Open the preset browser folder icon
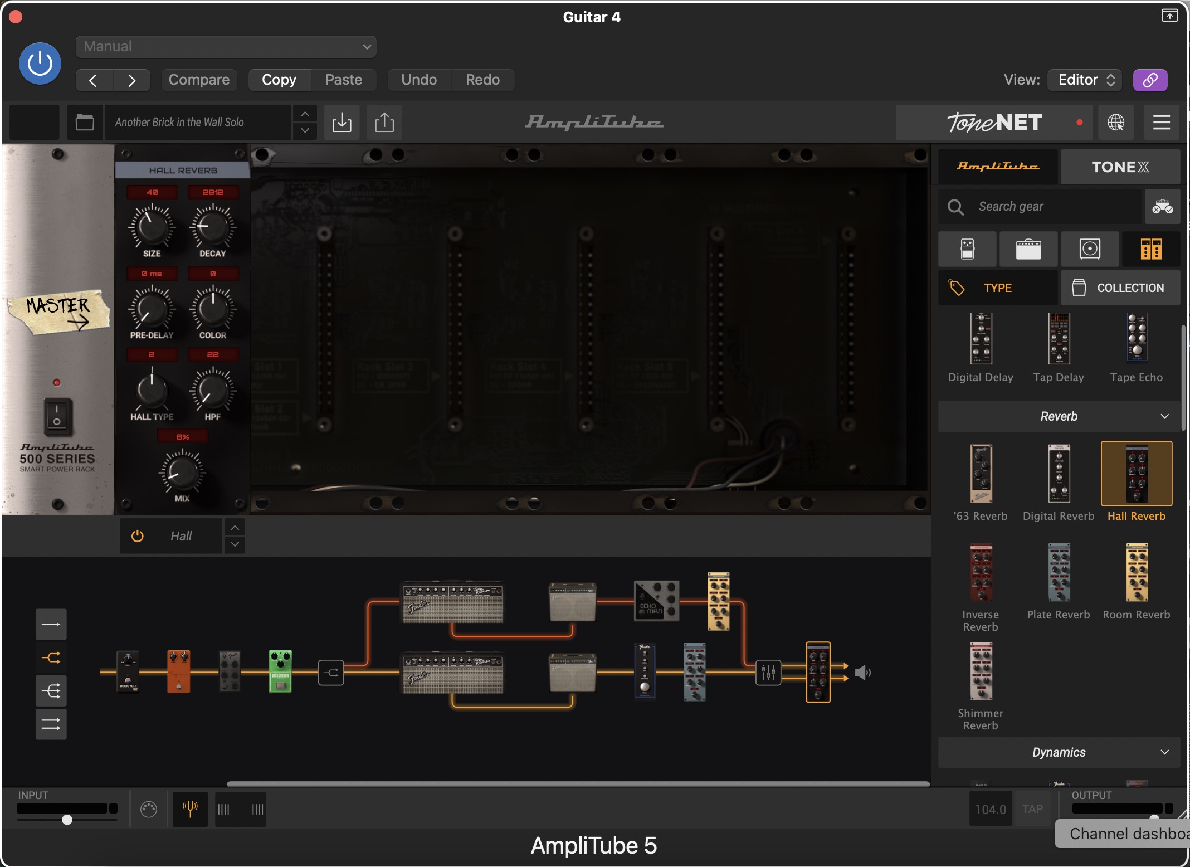 click(85, 122)
